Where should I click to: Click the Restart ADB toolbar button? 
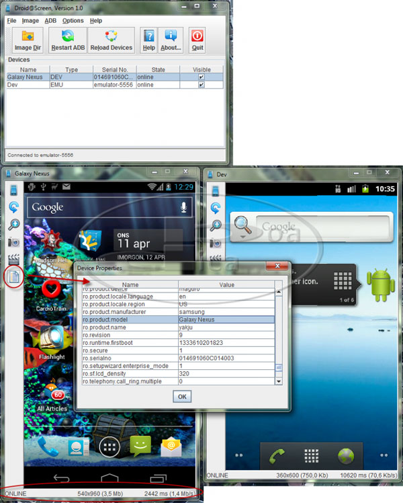[67, 40]
